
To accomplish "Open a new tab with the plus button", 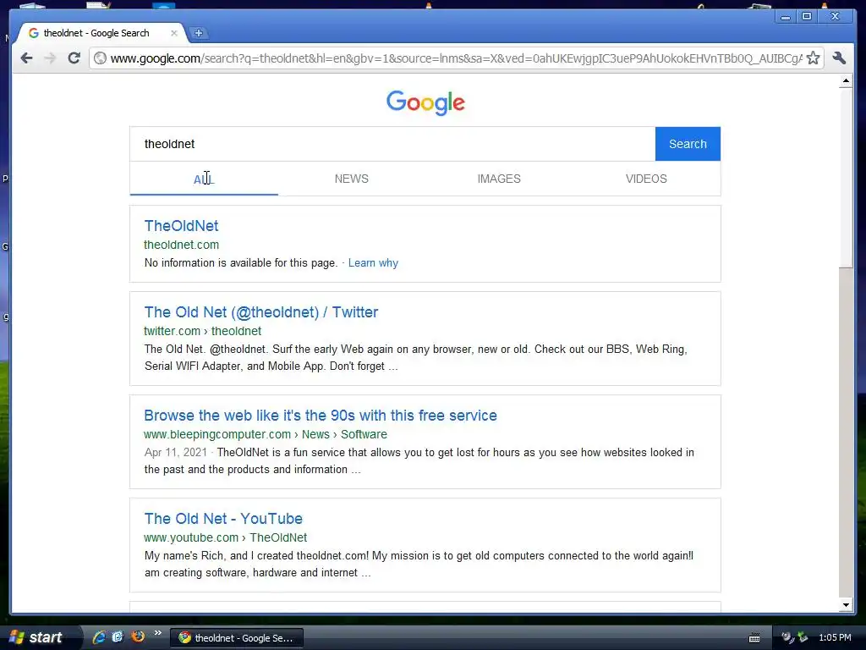I will [x=198, y=33].
